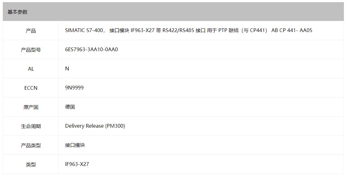Click the RS422/RS485 text in the description

[x=178, y=31]
